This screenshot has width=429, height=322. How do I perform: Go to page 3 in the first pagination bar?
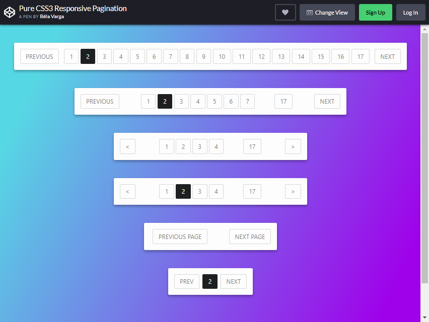point(104,56)
